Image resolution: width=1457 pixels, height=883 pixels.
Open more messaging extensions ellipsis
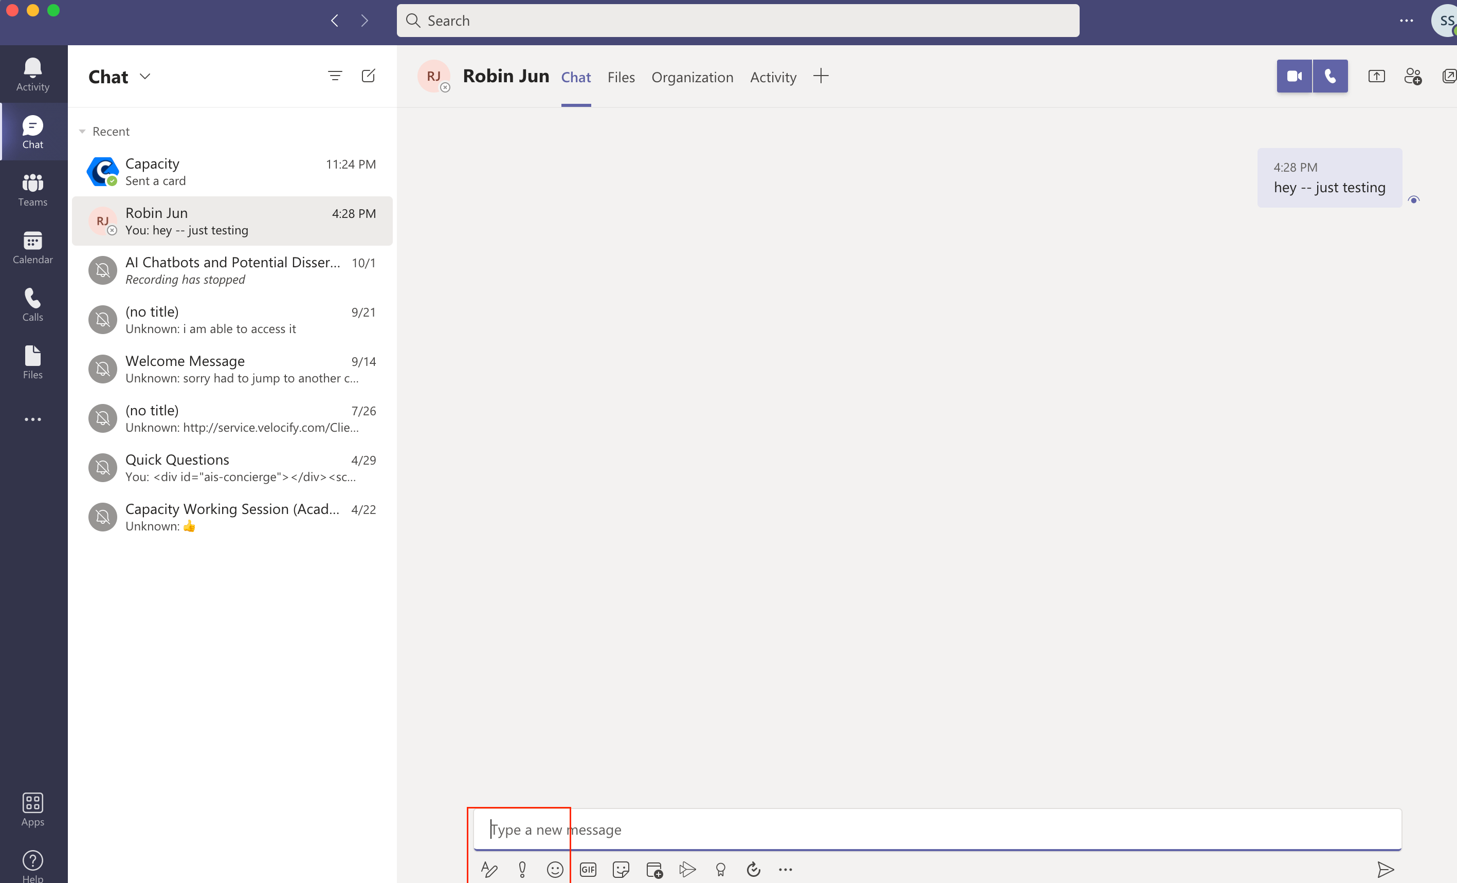(785, 869)
